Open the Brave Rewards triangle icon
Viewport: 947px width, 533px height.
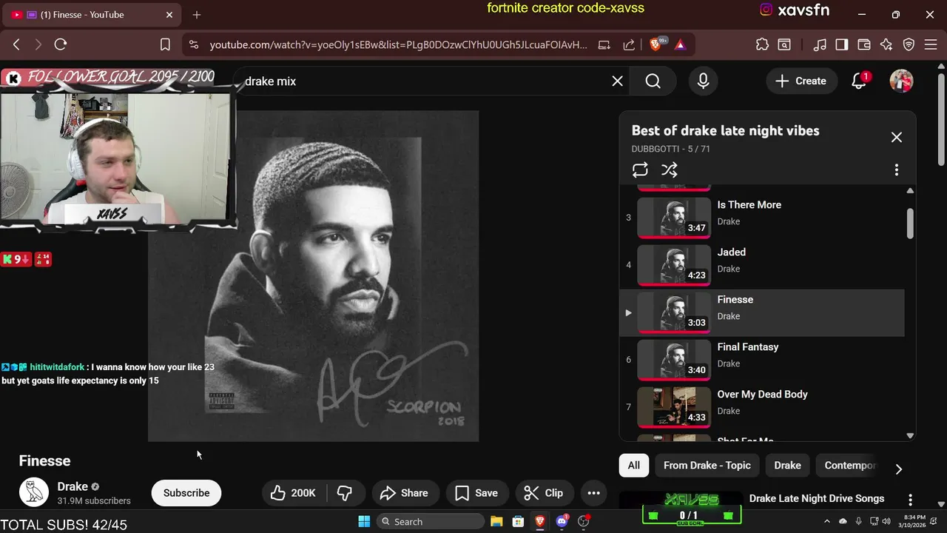[680, 44]
